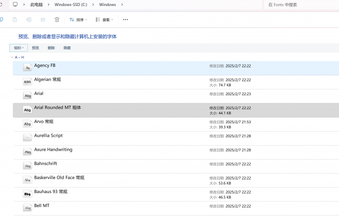Navigate to 此电脑 in the breadcrumb
Image resolution: width=339 pixels, height=216 pixels.
(x=36, y=4)
